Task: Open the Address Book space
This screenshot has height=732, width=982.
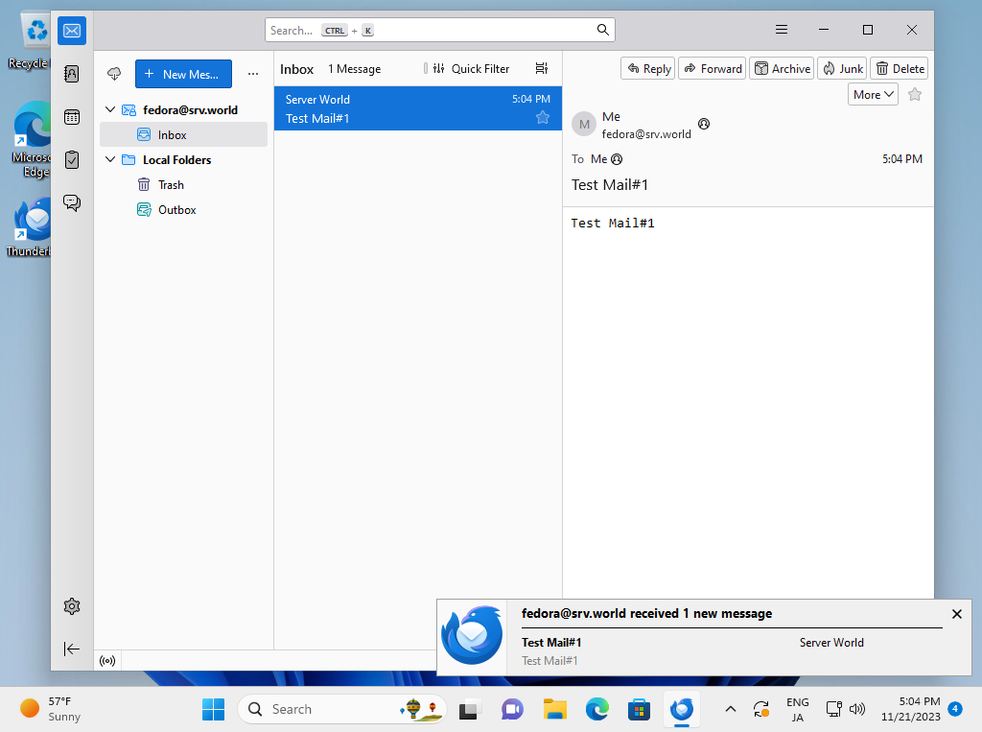Action: point(72,74)
